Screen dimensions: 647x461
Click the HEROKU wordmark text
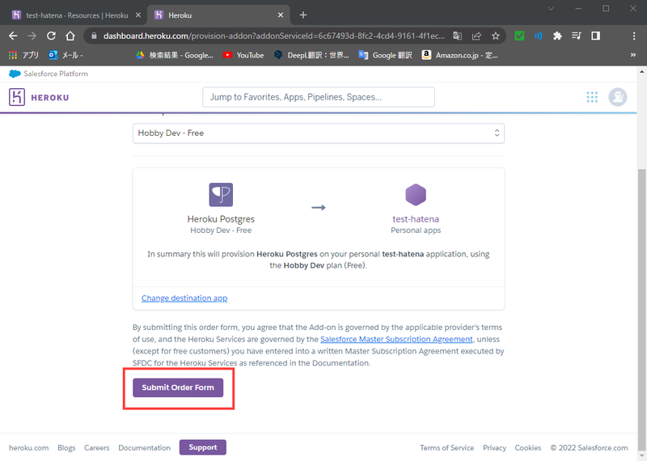[50, 97]
